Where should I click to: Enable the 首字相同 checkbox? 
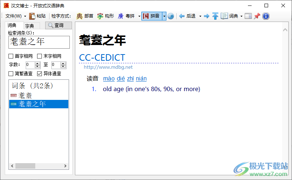11,56
